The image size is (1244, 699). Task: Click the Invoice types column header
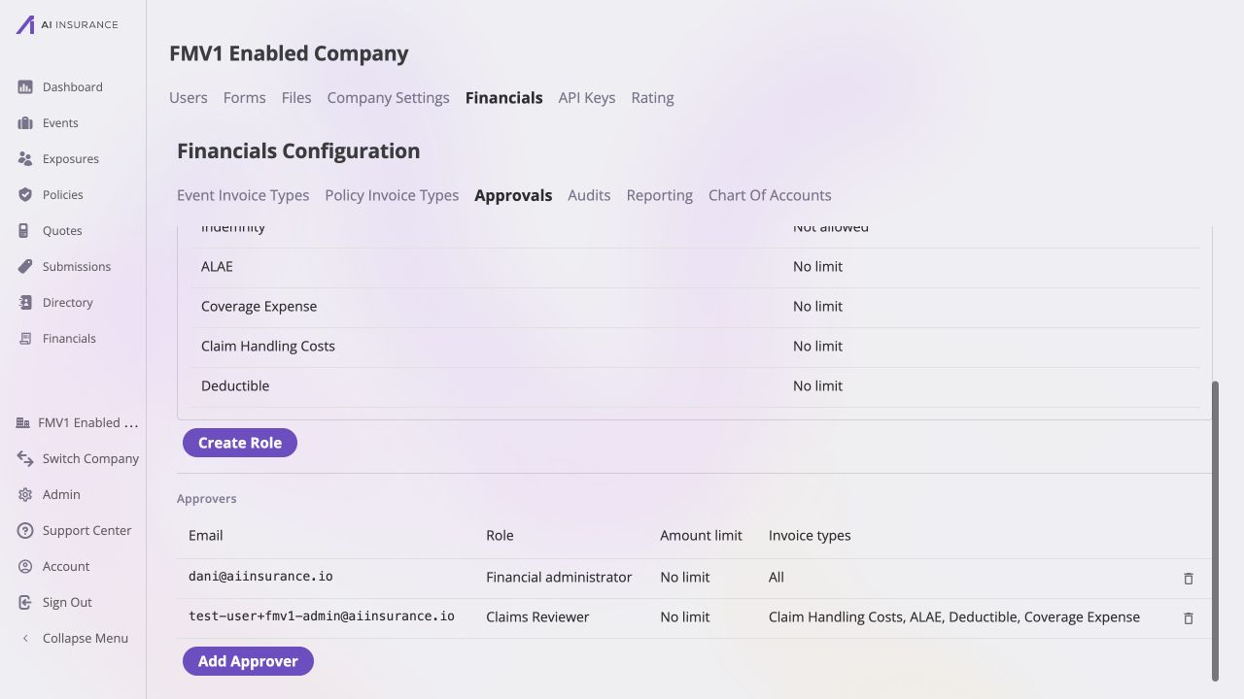pyautogui.click(x=810, y=536)
